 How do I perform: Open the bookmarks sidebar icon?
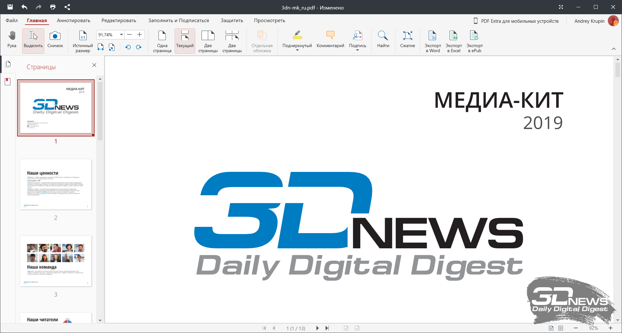point(8,82)
